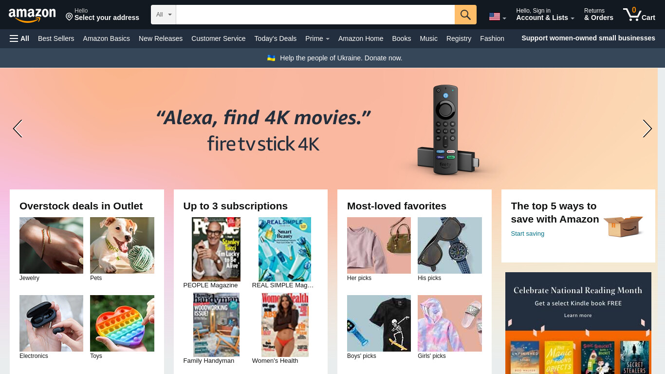This screenshot has height=374, width=665.
Task: Open the Pets outlet thumbnail
Action: pos(122,245)
